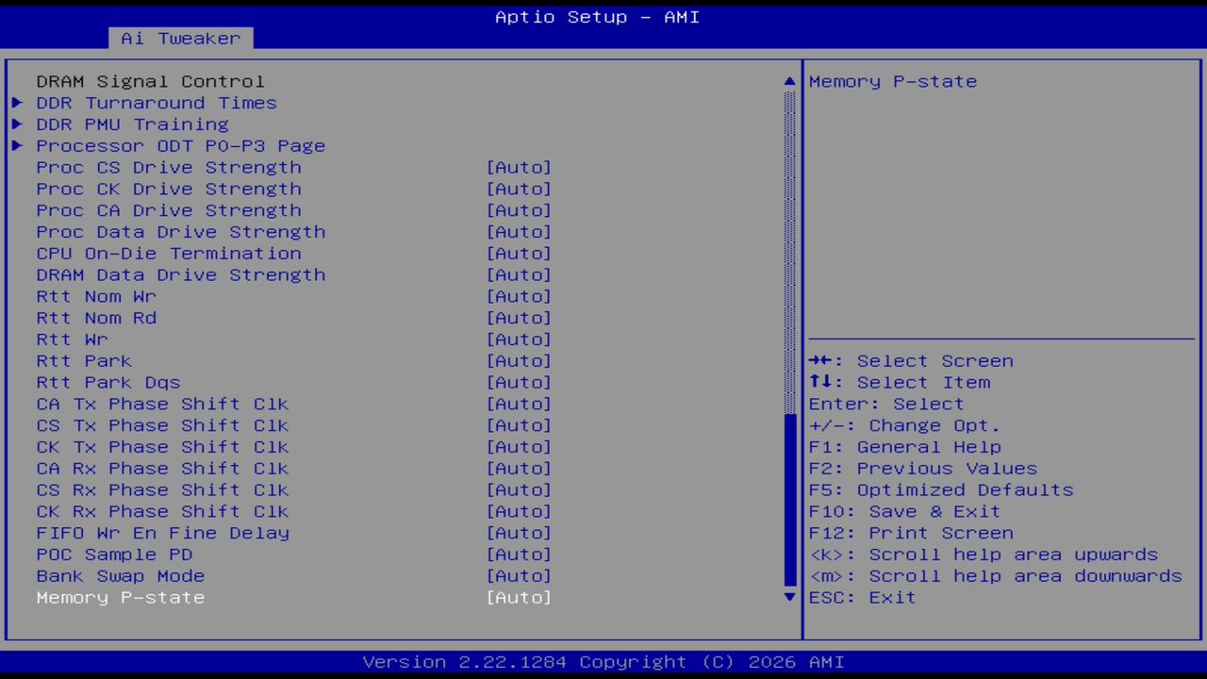Select the CPU On-Die Termination label

169,254
